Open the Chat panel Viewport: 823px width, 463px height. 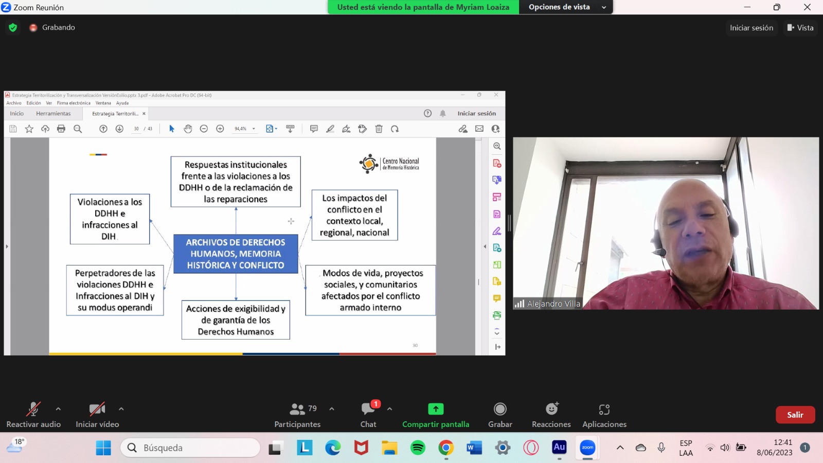(368, 415)
